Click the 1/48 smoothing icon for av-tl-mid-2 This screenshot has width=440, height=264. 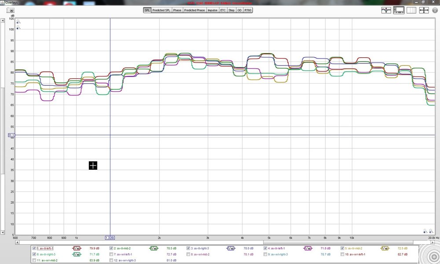154,248
